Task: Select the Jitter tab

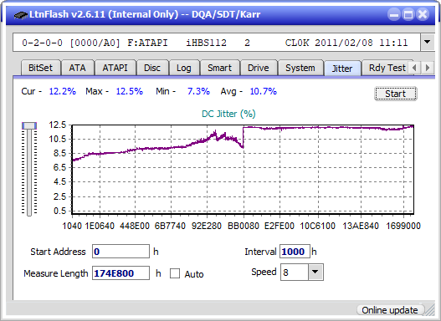Action: (342, 69)
